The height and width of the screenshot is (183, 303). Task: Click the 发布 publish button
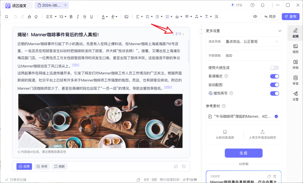291,16
